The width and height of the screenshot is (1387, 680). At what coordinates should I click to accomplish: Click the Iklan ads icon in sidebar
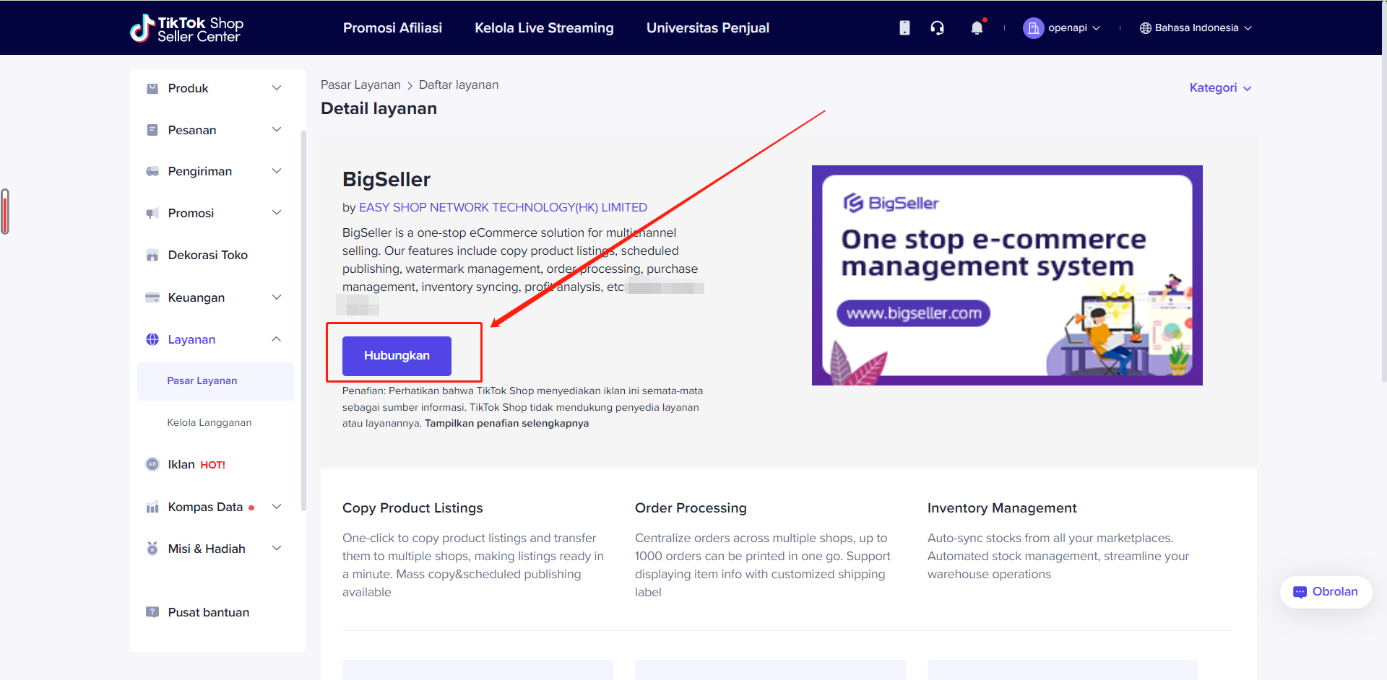tap(152, 465)
